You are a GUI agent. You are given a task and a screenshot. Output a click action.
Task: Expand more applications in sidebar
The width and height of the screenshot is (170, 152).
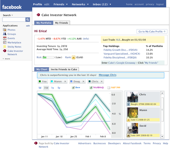(6, 59)
